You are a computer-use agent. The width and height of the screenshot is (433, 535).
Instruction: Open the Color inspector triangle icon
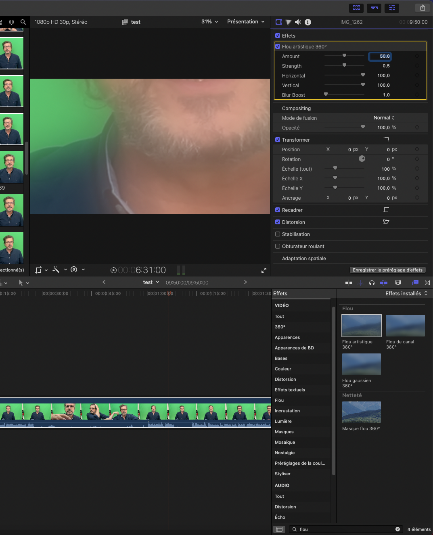tap(289, 22)
